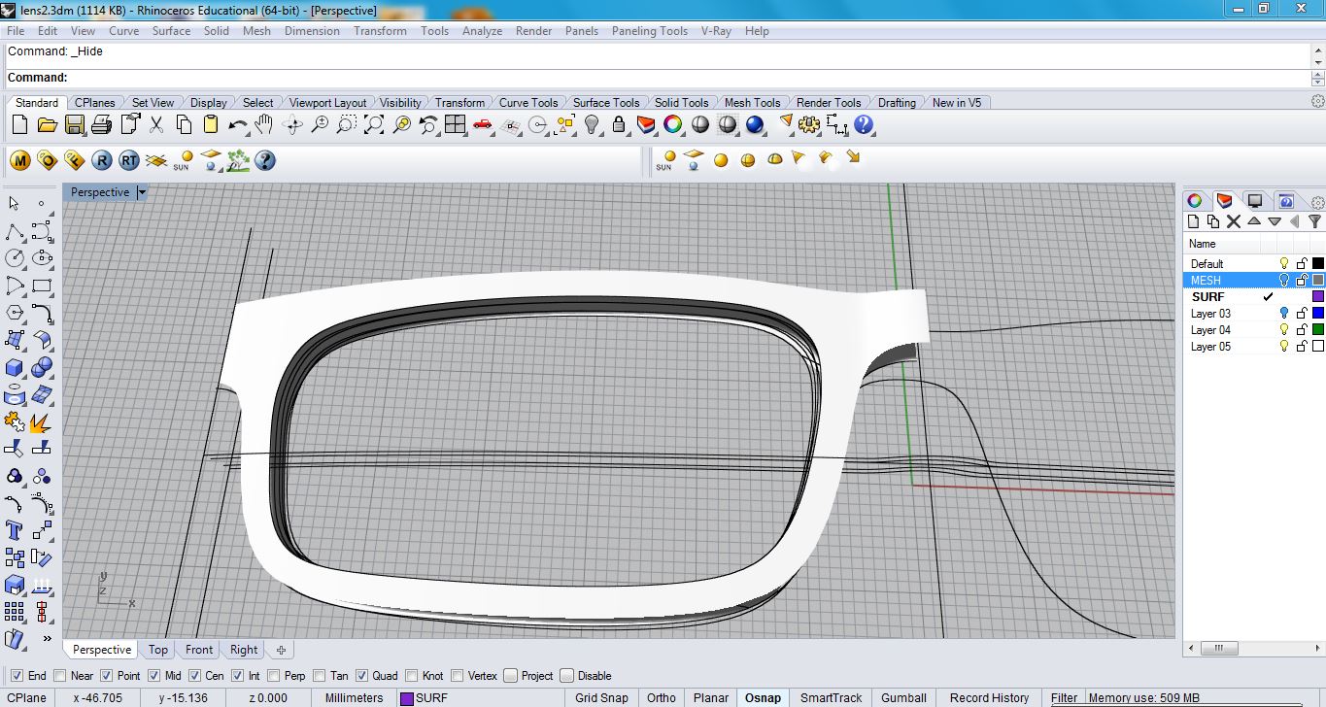Expand the left toolbar overflow chevron
The width and height of the screenshot is (1326, 707).
point(47,638)
